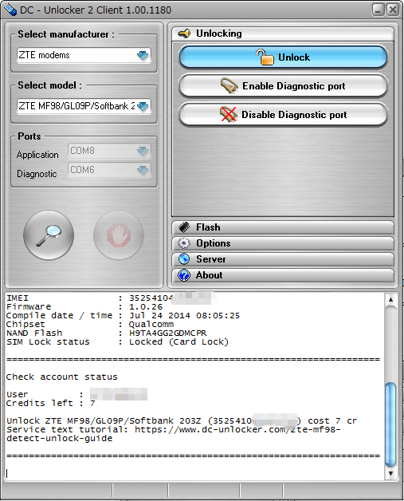Click the Firmware version 1.0.26 text

[x=146, y=306]
